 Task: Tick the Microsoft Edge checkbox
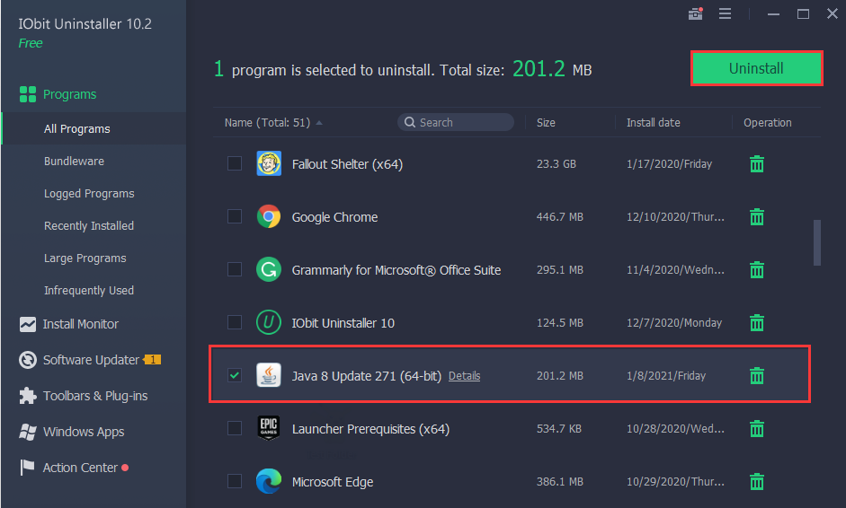pos(234,481)
